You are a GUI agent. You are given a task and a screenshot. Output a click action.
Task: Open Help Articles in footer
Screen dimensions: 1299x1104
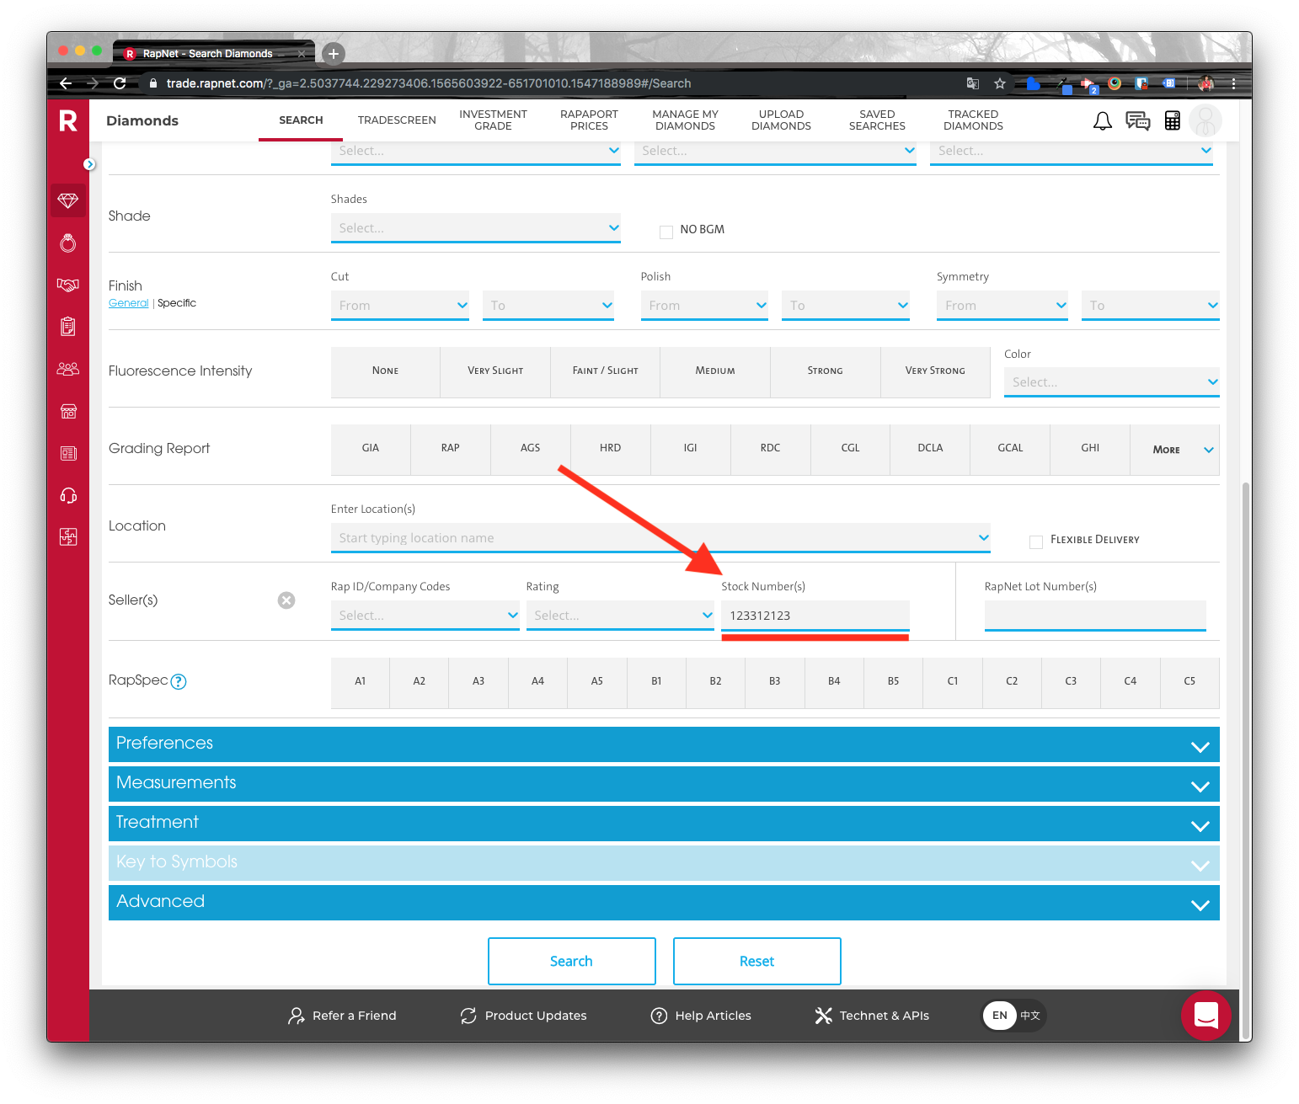click(x=701, y=1016)
